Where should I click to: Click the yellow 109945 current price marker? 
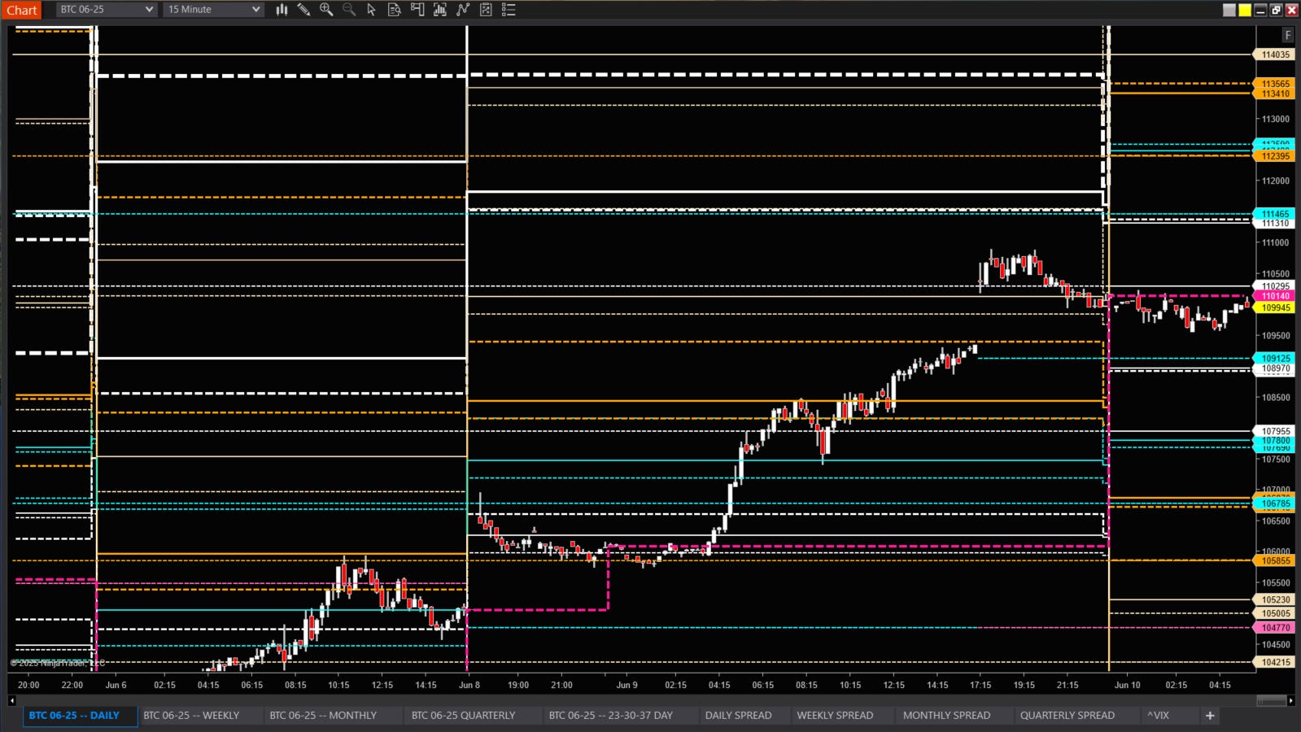[x=1275, y=307]
